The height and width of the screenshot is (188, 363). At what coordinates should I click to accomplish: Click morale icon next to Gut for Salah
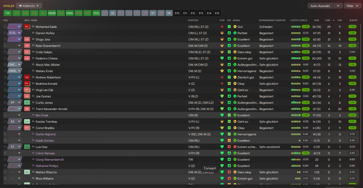click(x=235, y=27)
